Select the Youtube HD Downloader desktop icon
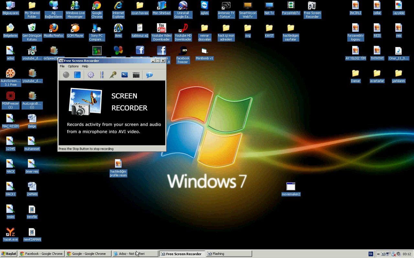414x258 pixels. point(183,32)
